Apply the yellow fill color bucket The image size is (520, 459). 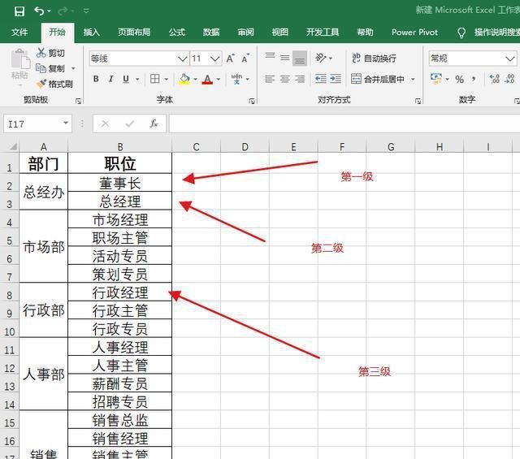pyautogui.click(x=184, y=79)
